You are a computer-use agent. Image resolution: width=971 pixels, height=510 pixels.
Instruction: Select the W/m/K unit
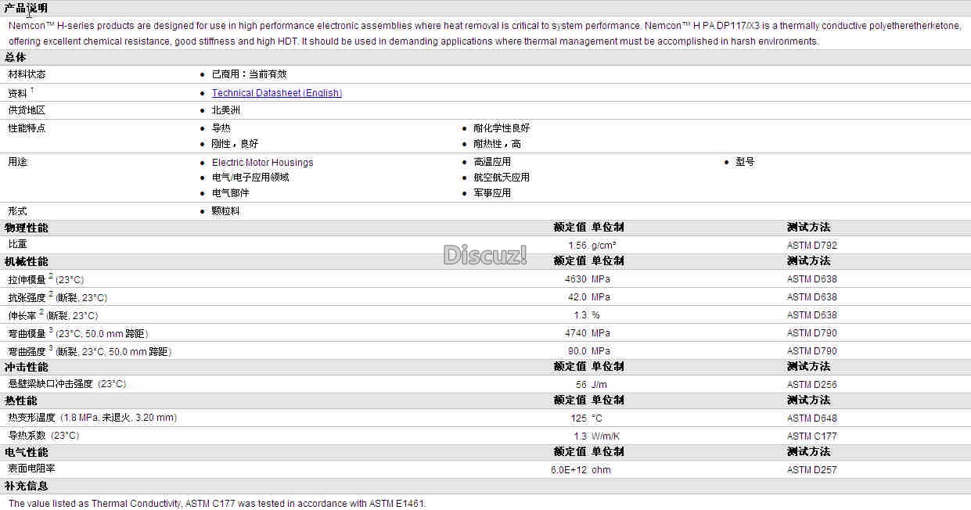click(x=606, y=436)
